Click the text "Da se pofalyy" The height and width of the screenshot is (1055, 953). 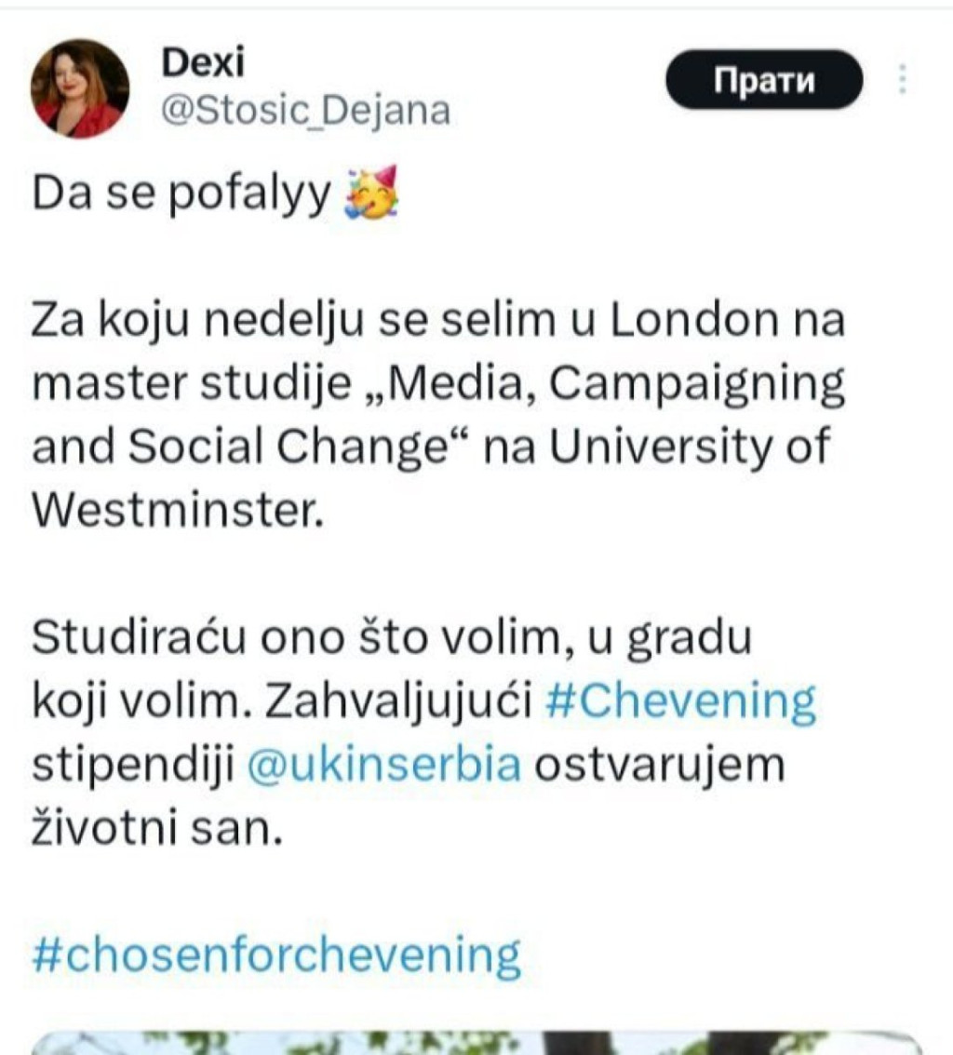coord(181,196)
